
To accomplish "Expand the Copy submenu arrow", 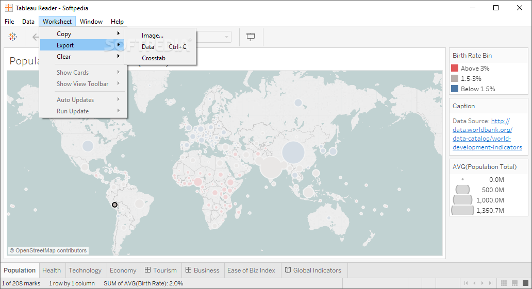I will tap(119, 33).
